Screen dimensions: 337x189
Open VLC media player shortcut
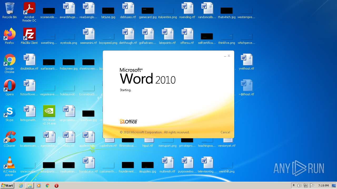coord(9,163)
